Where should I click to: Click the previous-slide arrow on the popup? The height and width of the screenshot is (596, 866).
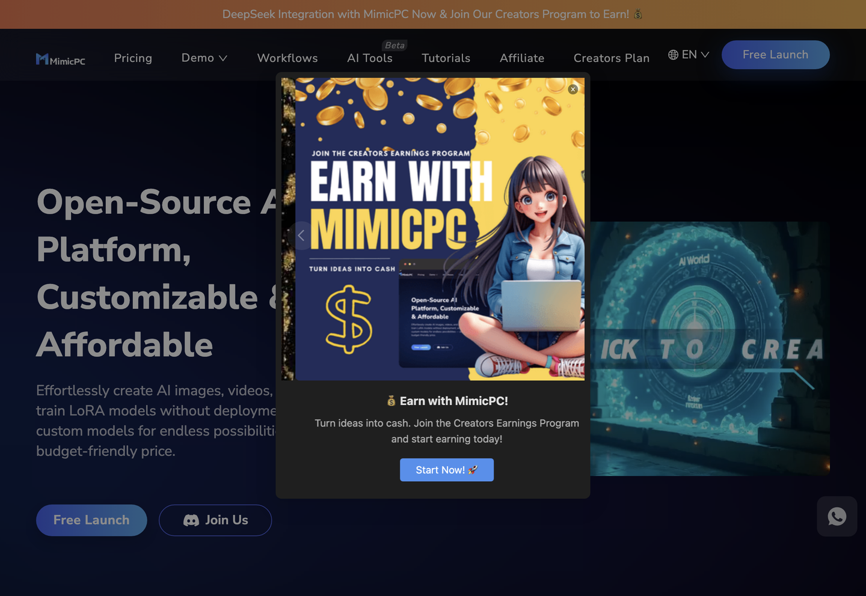coord(301,236)
